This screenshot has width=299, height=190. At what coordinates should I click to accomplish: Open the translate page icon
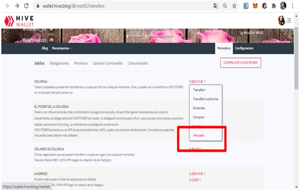click(x=216, y=6)
